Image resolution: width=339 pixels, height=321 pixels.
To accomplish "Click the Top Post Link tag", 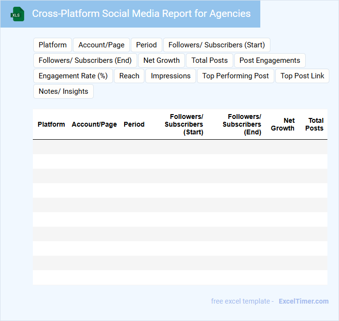I will click(302, 76).
